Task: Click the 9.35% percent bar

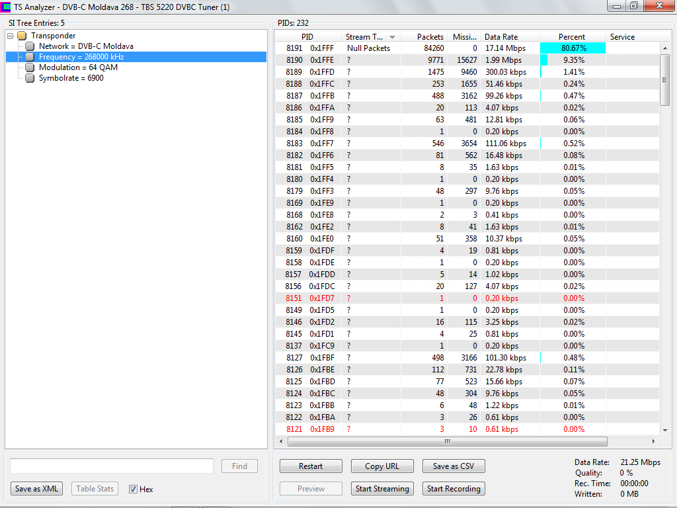Action: pos(544,60)
